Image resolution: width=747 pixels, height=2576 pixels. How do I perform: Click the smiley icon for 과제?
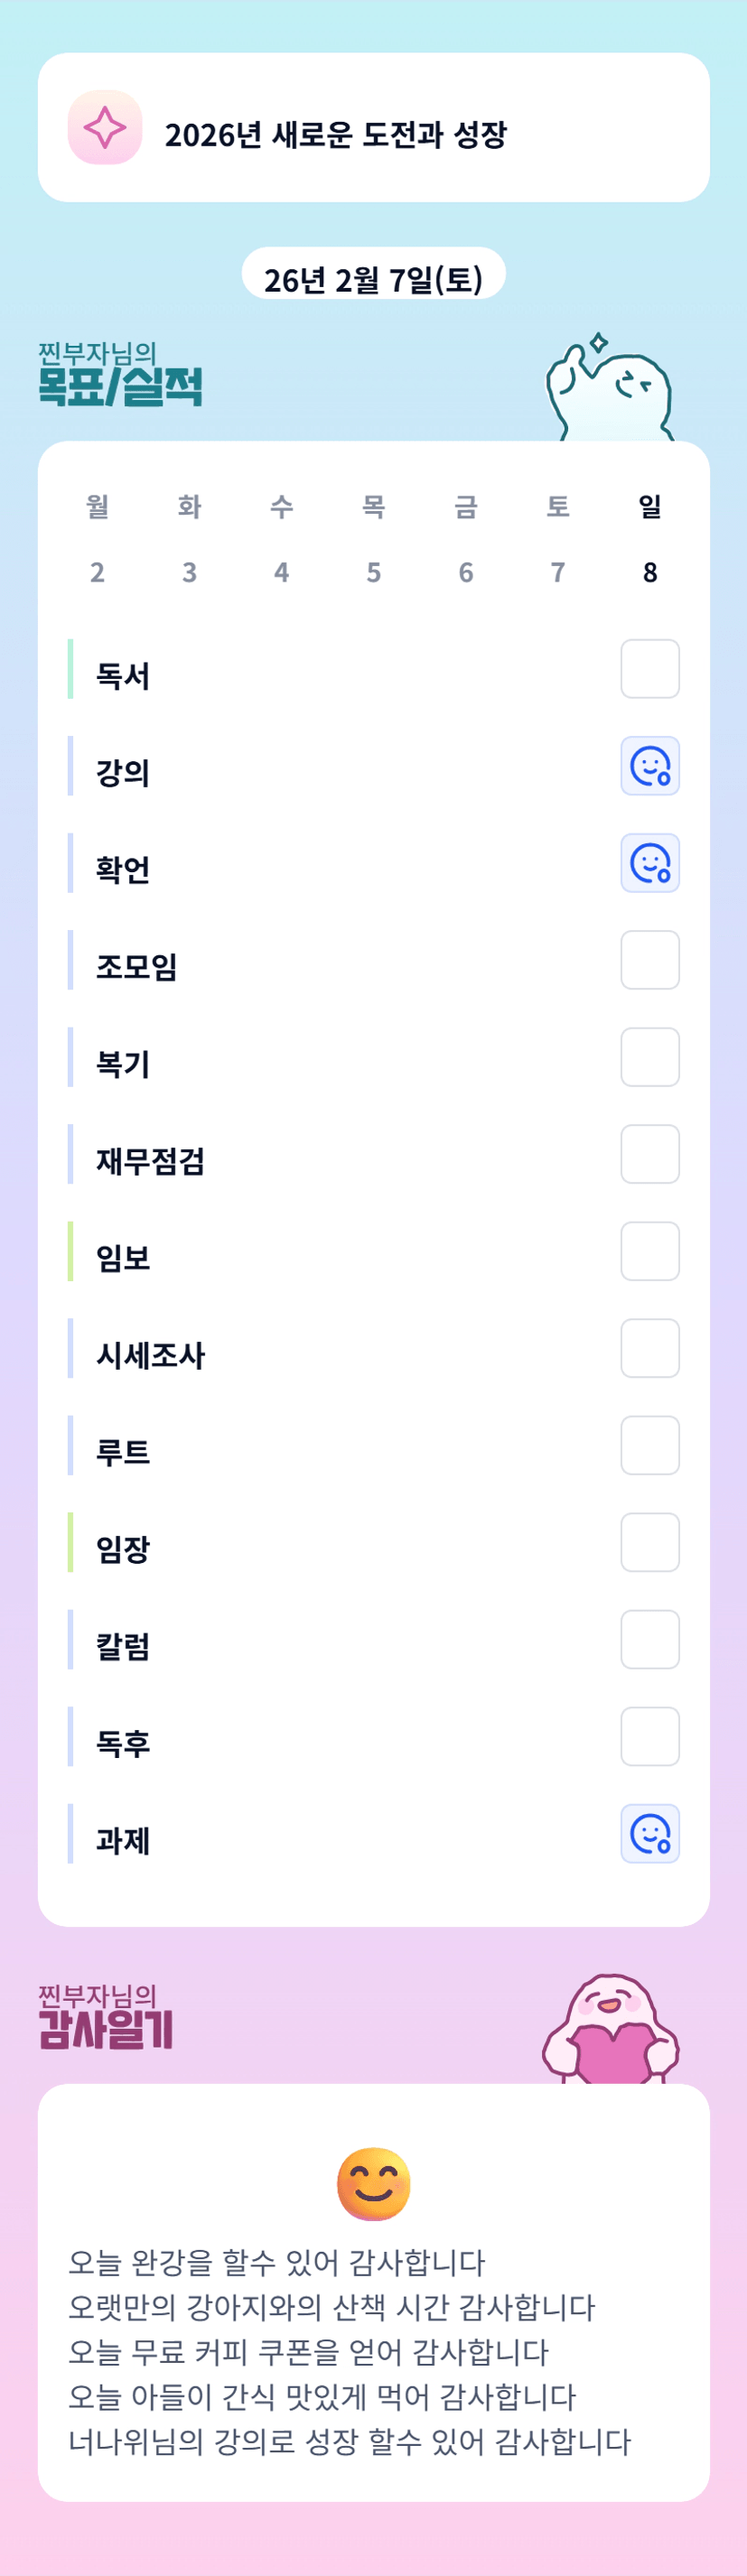pyautogui.click(x=650, y=1834)
